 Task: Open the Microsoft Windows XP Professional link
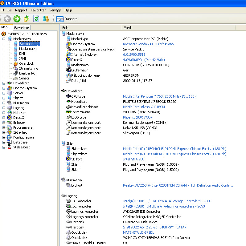click(x=149, y=44)
